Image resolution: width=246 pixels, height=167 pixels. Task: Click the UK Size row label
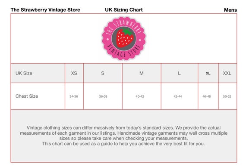pos(24,73)
